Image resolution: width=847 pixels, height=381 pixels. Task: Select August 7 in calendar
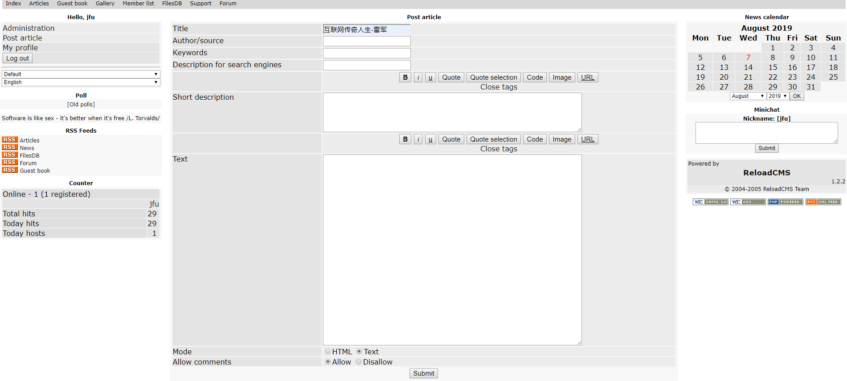pos(748,57)
